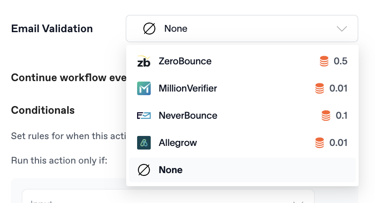Expand the Input dropdown chevron at the bottom
This screenshot has height=203, width=375.
coord(298,202)
